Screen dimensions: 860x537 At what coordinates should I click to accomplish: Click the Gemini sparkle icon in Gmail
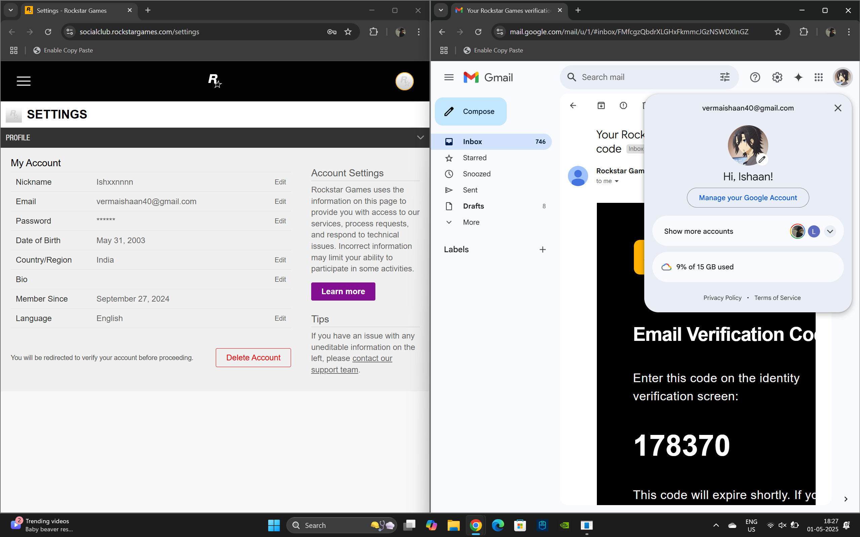798,77
